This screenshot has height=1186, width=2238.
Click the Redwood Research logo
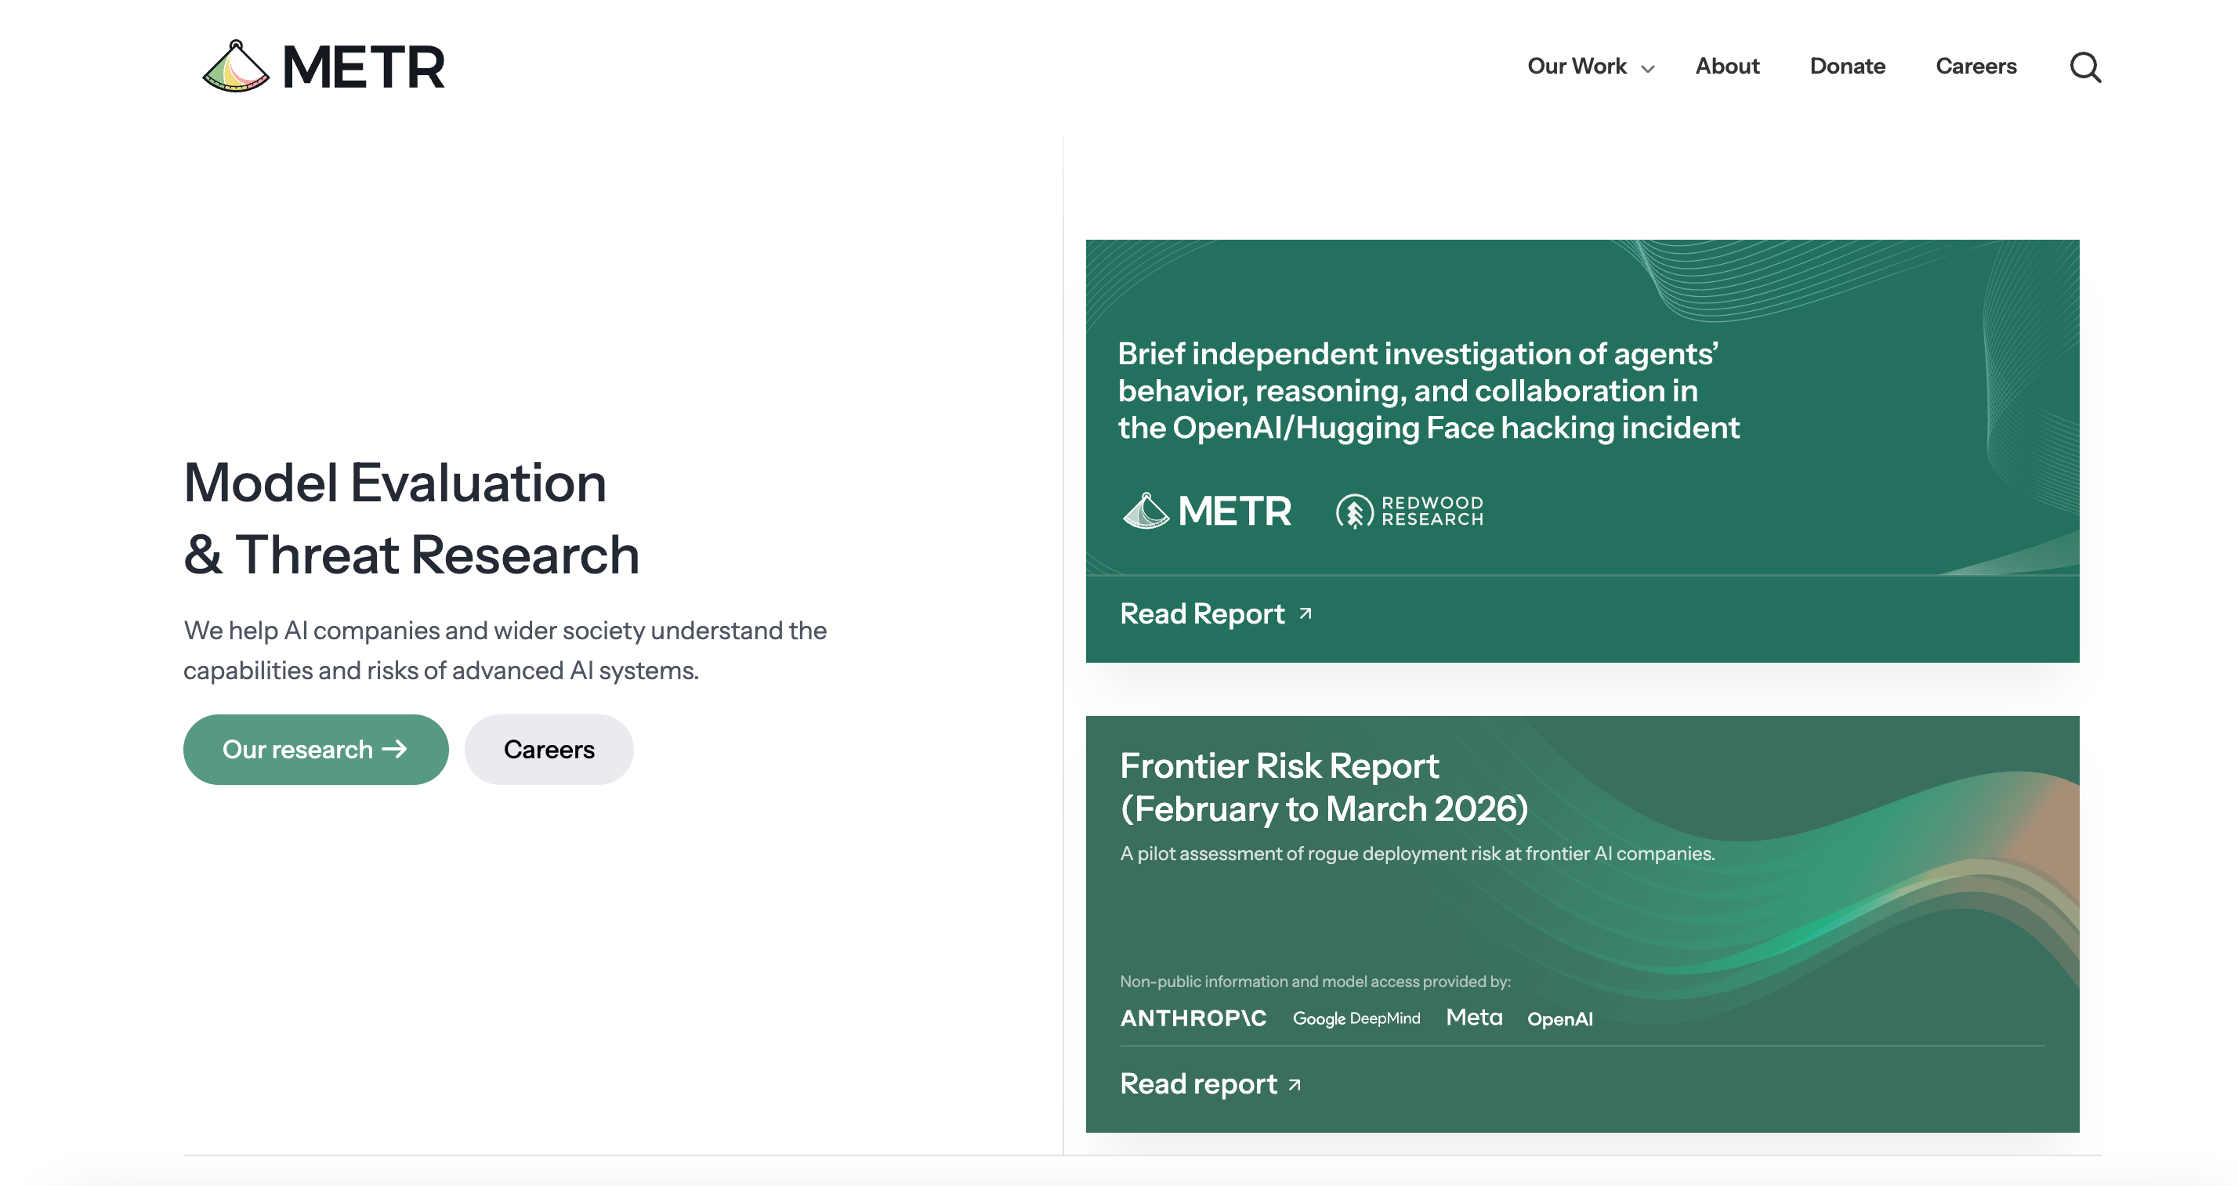click(1409, 511)
